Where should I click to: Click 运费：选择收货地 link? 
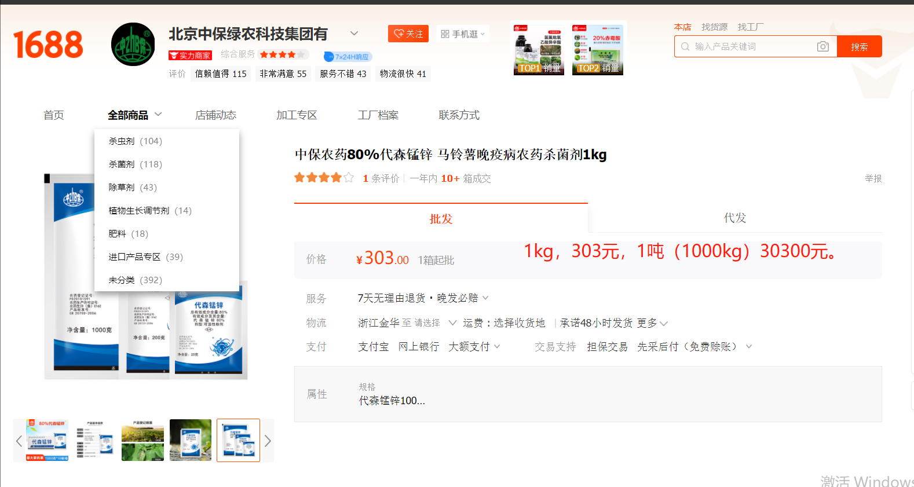click(x=504, y=323)
